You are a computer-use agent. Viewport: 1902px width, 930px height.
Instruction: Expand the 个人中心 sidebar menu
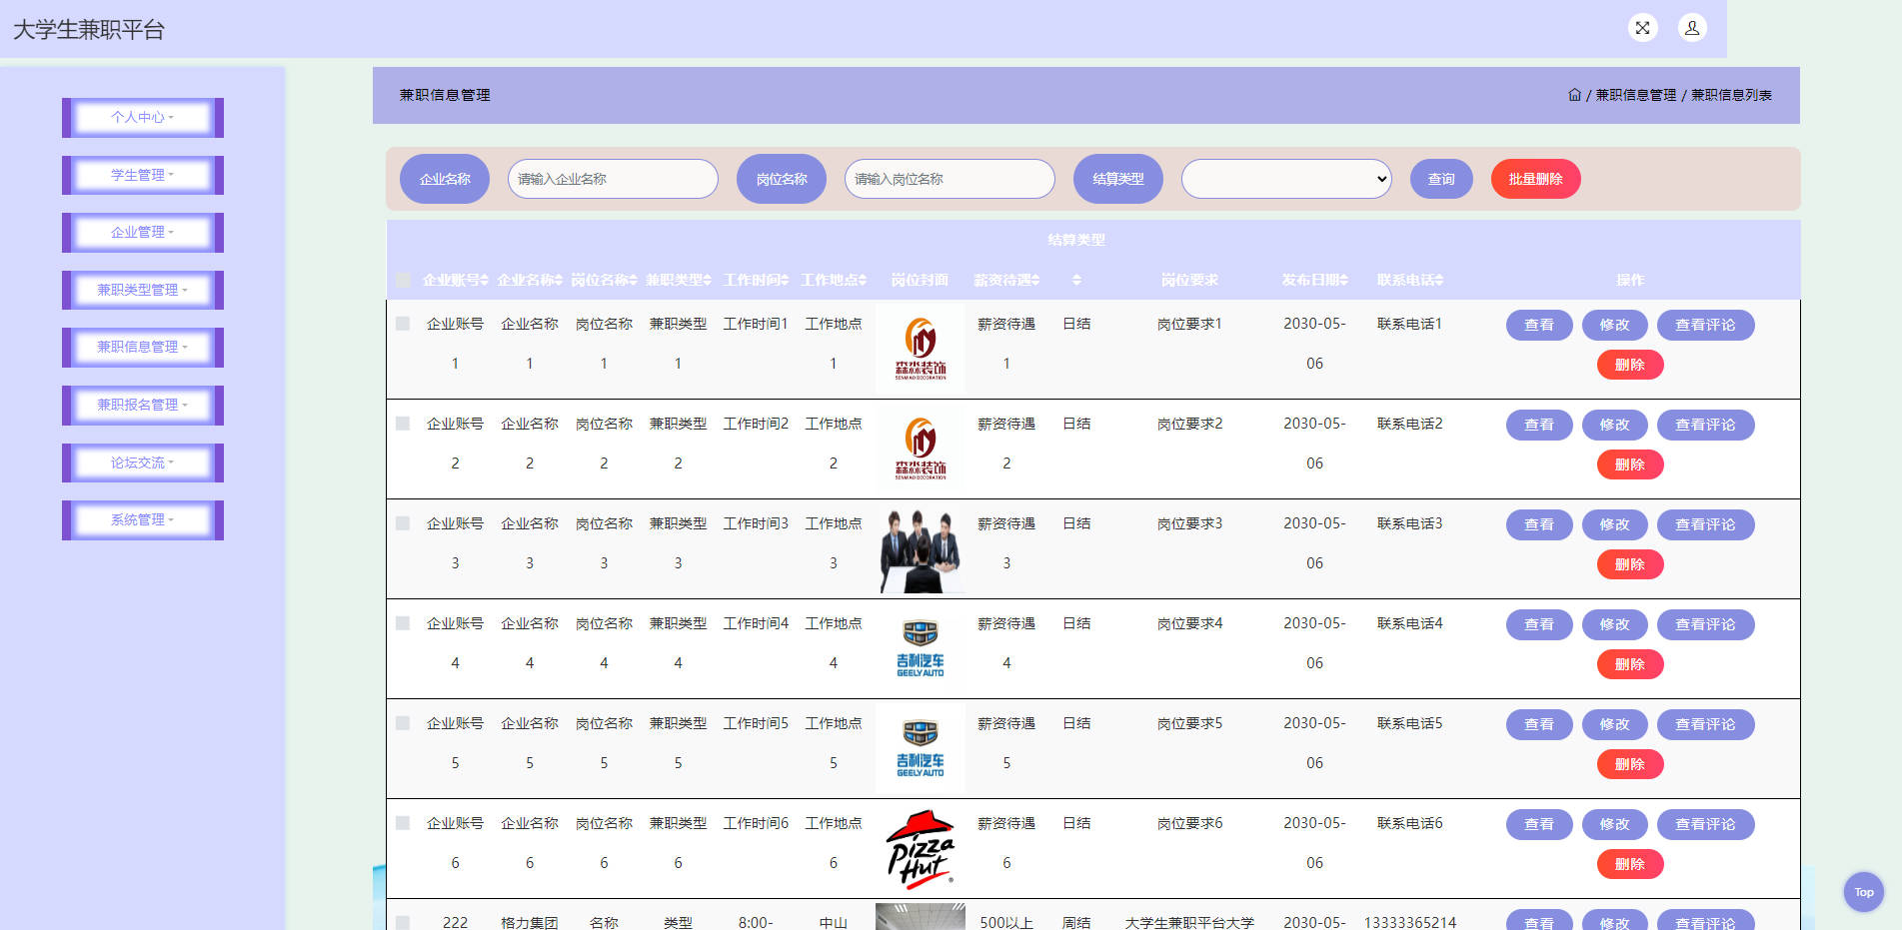click(x=142, y=118)
